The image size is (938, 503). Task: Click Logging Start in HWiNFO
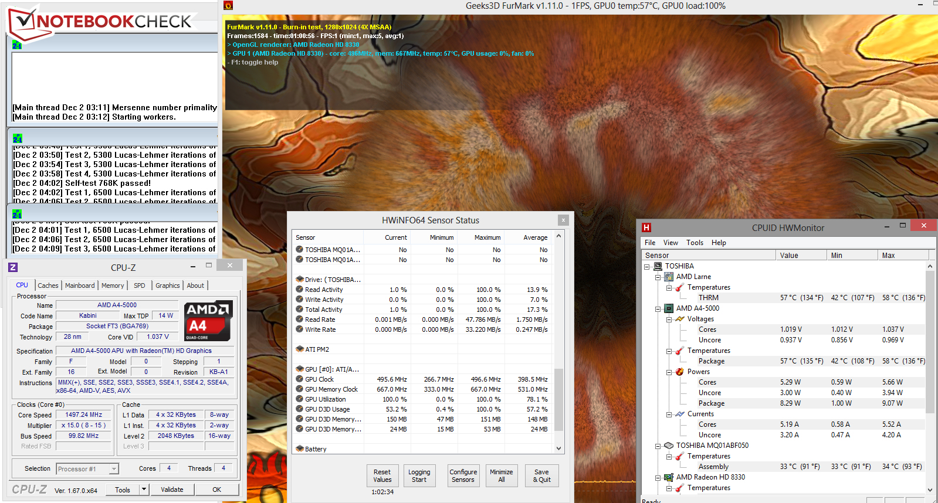pyautogui.click(x=419, y=475)
